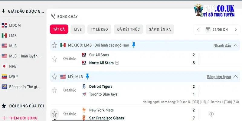Click the Detroit Tigers team logo

click(x=84, y=87)
